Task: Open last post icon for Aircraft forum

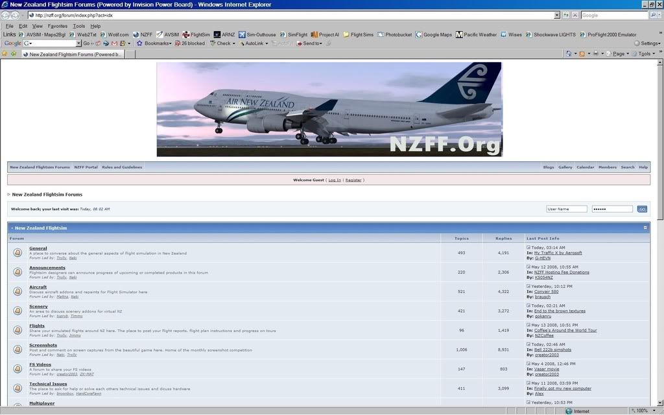Action: click(528, 286)
